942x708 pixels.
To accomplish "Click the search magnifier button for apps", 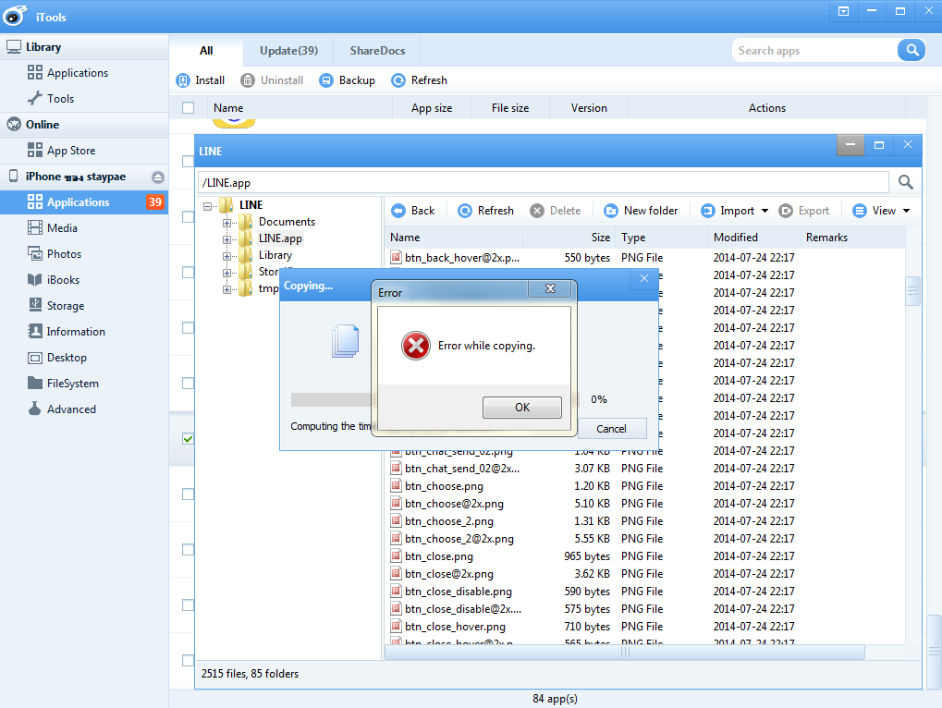I will tap(912, 51).
